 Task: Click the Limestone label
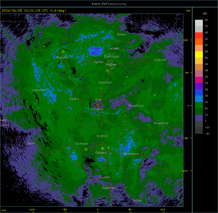point(39,90)
